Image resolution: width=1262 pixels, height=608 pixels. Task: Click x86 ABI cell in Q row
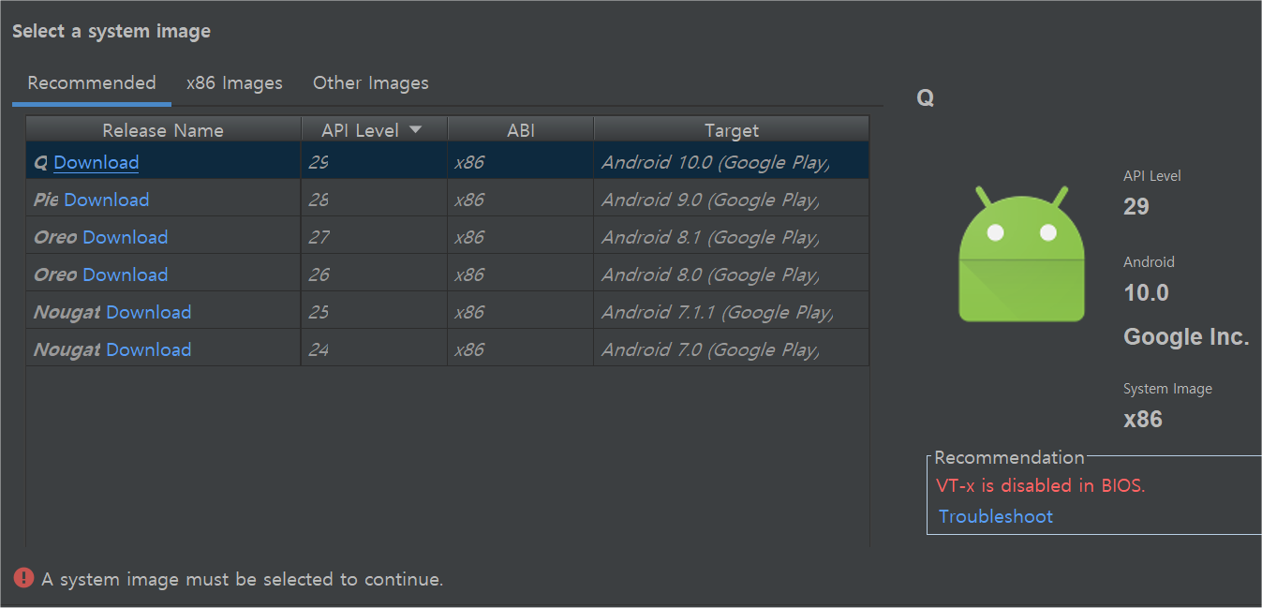520,162
